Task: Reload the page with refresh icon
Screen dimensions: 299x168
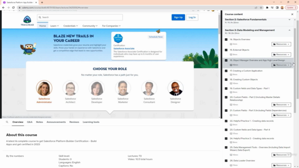Action: pos(14,7)
